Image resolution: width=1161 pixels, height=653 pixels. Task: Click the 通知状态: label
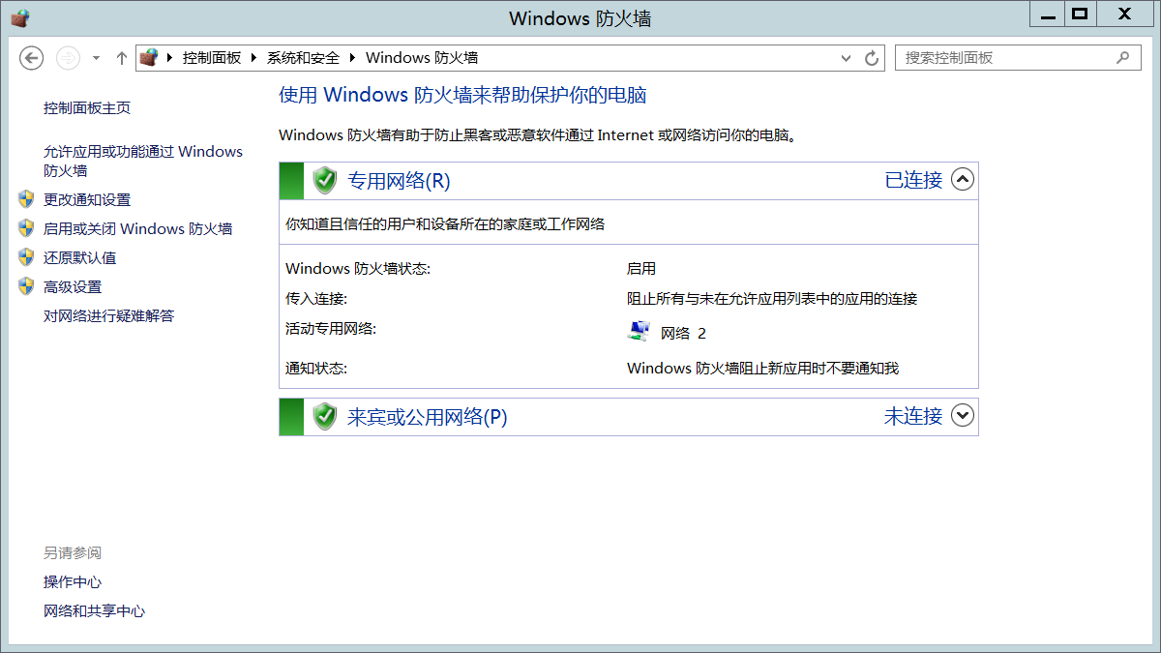(316, 369)
